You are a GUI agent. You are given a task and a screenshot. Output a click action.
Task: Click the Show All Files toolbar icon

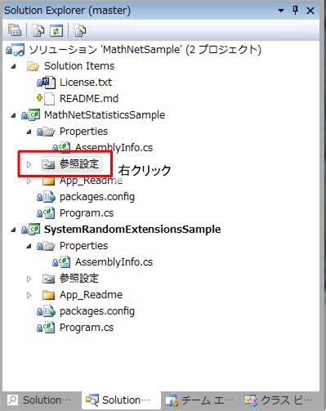[x=38, y=30]
